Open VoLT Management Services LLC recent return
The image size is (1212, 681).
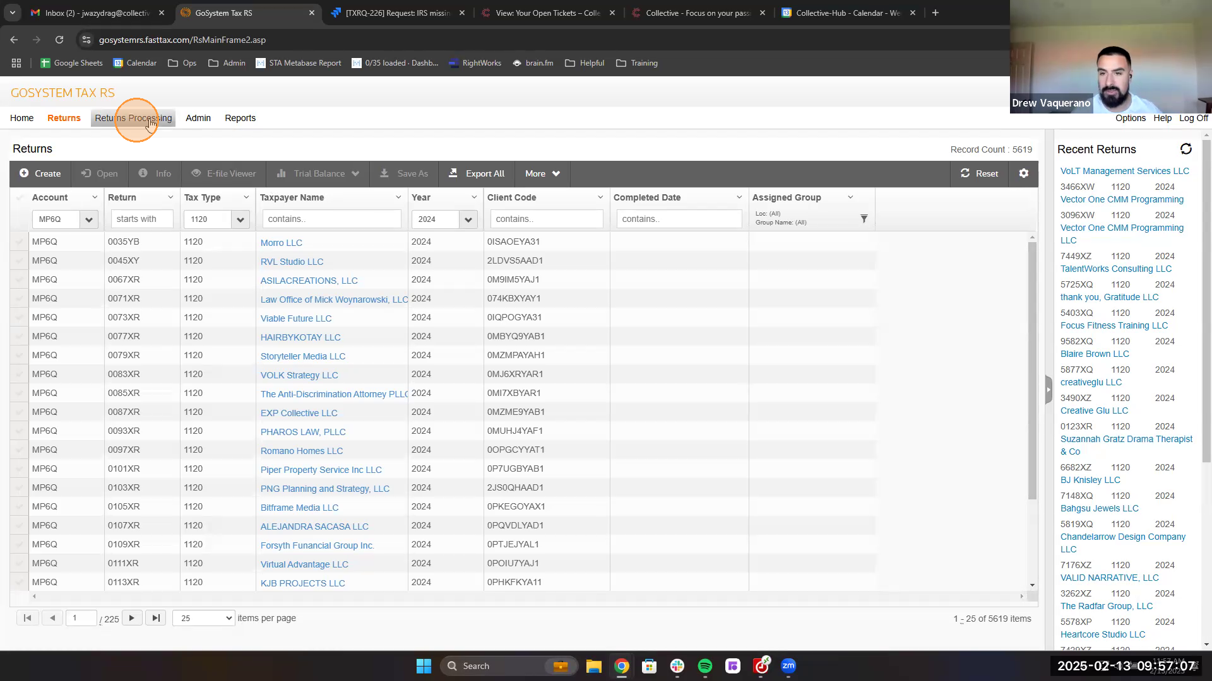[x=1124, y=171]
